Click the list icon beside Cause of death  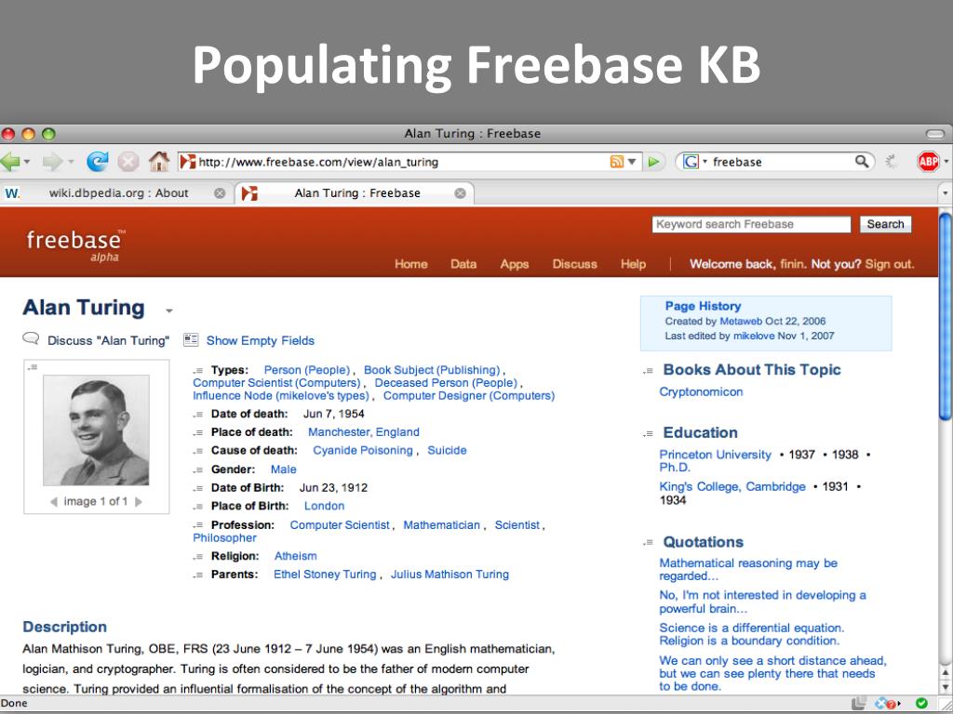(x=197, y=451)
